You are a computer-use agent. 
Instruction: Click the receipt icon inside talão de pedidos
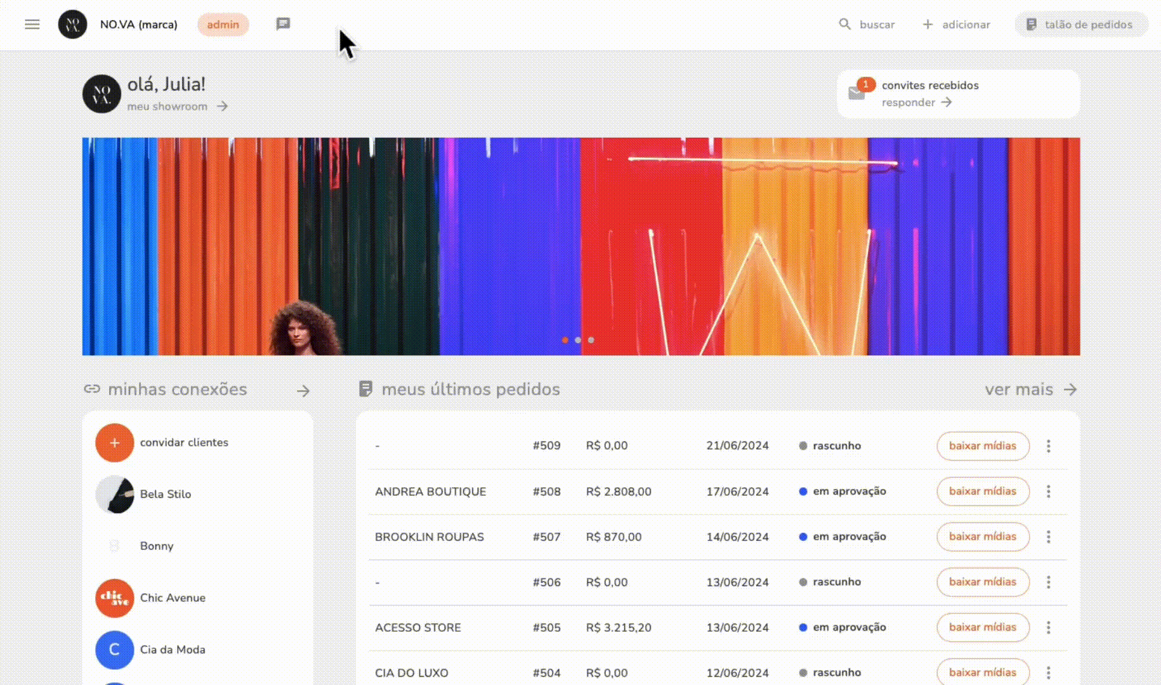pyautogui.click(x=1032, y=24)
